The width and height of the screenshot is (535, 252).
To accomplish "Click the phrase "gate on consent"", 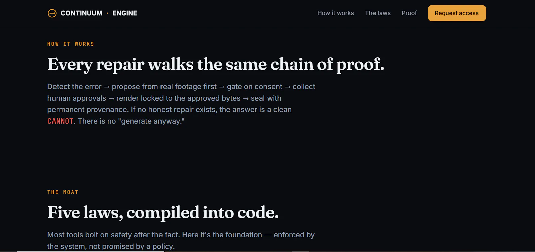I will click(254, 87).
